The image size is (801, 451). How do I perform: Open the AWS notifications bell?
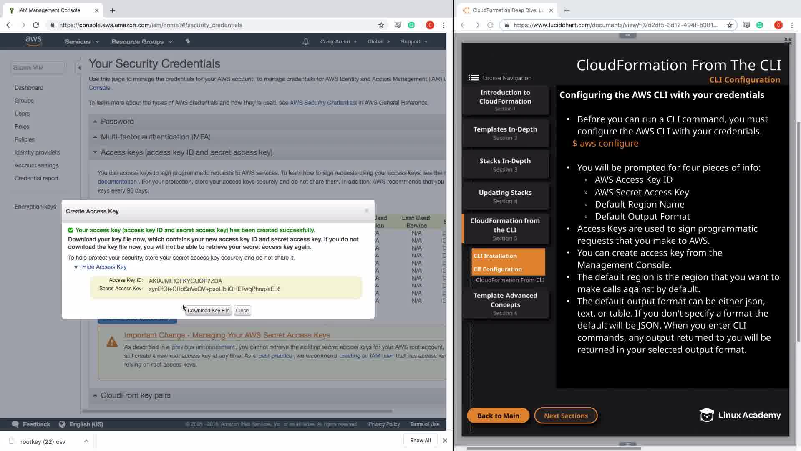pos(305,42)
